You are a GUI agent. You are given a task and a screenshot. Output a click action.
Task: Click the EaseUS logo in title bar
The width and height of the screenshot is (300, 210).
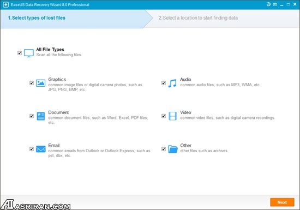coord(6,5)
